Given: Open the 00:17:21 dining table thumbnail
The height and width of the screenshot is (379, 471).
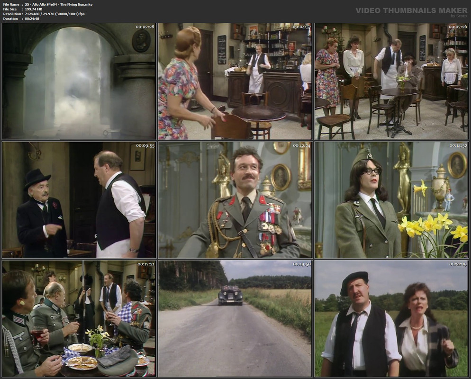Looking at the screenshot, I should [79, 319].
